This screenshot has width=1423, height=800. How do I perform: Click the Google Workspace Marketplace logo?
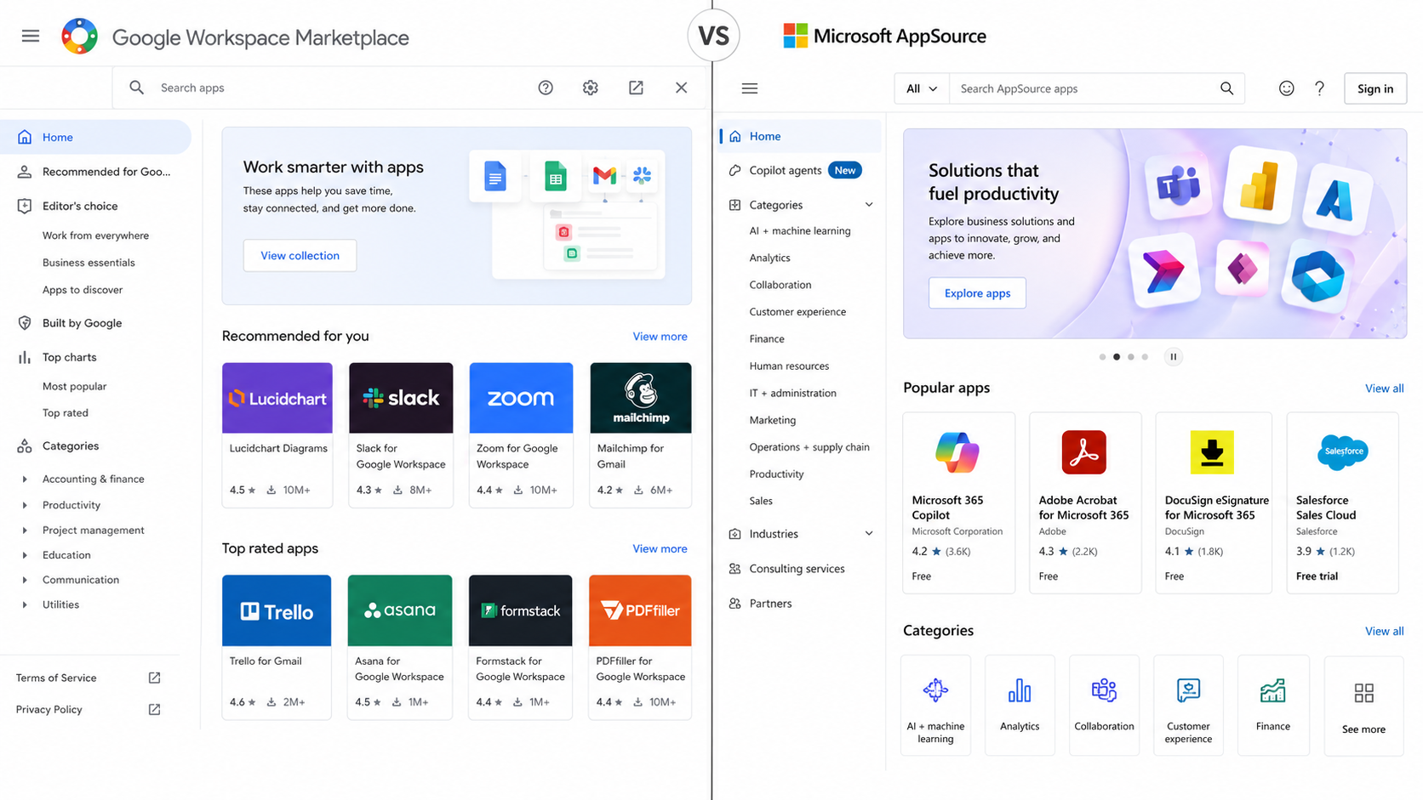(x=79, y=37)
